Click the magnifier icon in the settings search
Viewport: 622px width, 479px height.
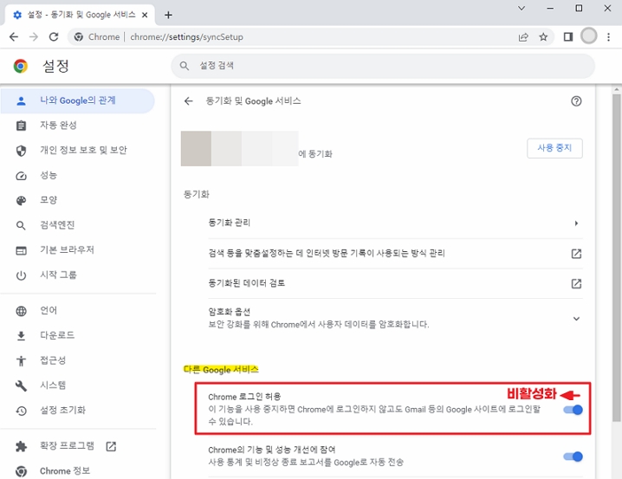[x=184, y=66]
